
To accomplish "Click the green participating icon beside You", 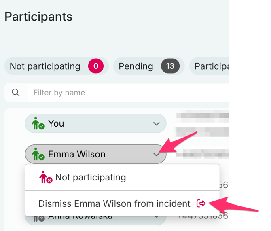I will tap(38, 123).
